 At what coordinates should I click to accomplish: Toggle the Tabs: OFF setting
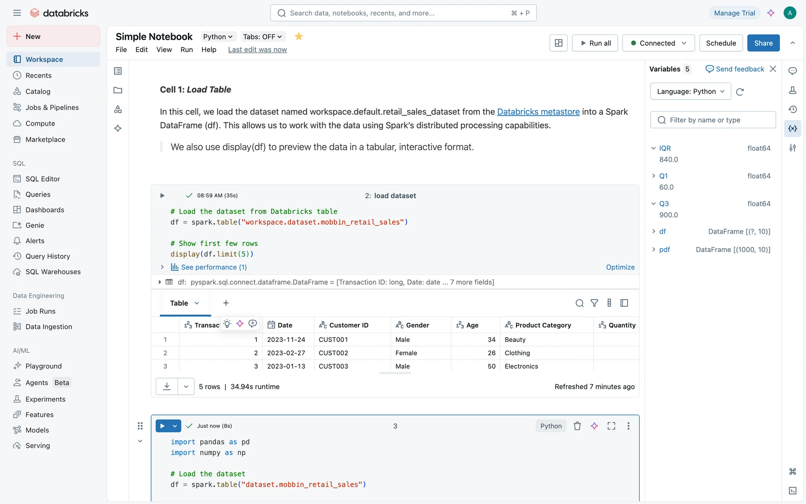(262, 37)
